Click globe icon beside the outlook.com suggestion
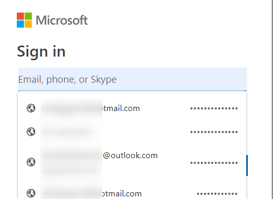This screenshot has height=199, width=273. pyautogui.click(x=31, y=162)
